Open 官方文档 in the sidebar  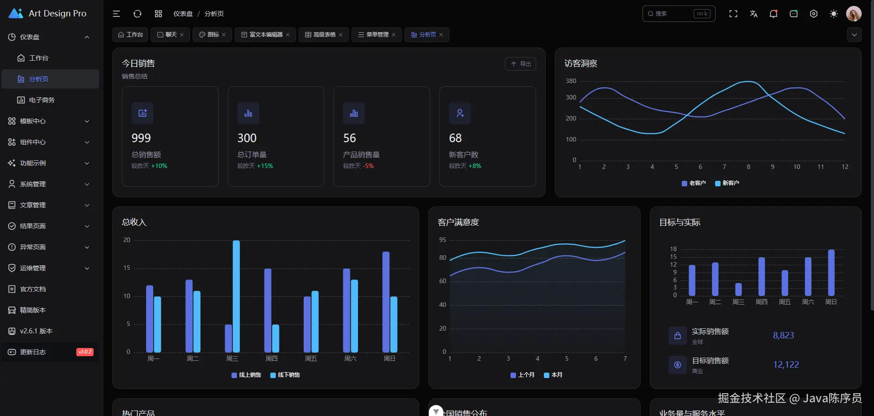tap(50, 289)
